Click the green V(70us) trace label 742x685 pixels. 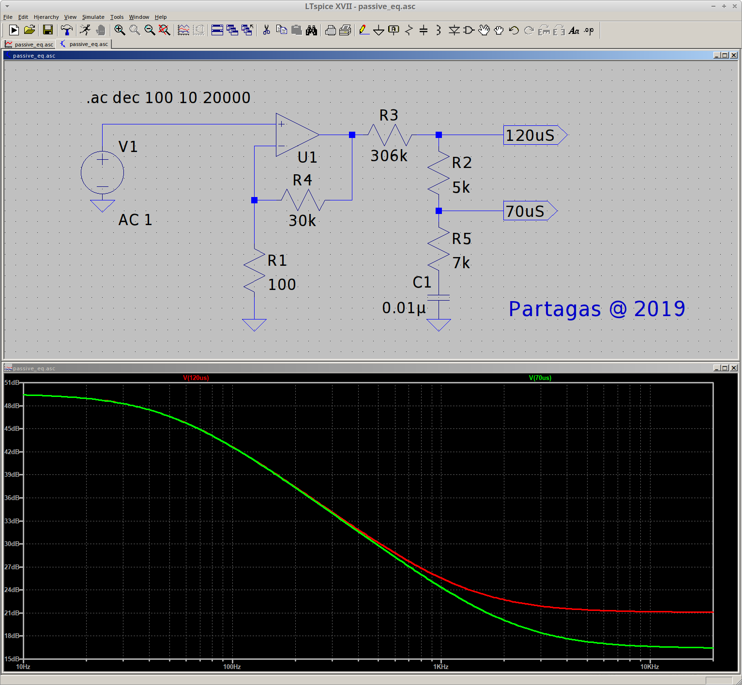[x=540, y=378]
